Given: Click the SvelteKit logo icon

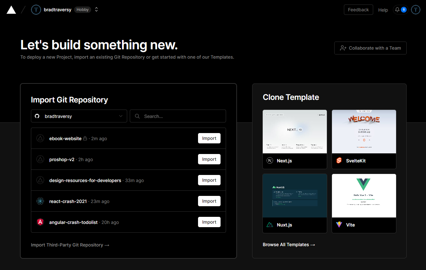Looking at the screenshot, I should [339, 160].
